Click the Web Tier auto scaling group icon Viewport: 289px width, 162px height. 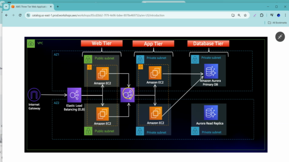click(x=89, y=67)
